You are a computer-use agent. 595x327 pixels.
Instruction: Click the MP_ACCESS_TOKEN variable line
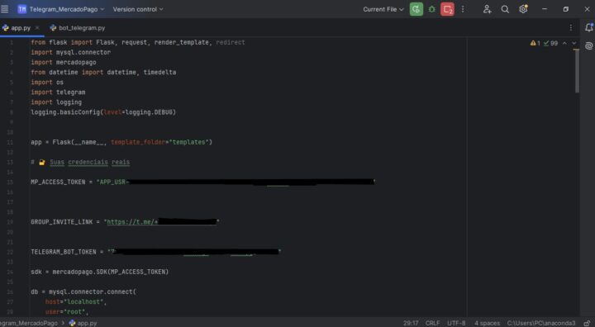tap(203, 182)
